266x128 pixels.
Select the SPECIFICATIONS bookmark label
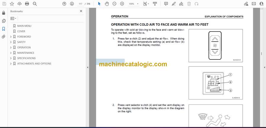pyautogui.click(x=26, y=58)
